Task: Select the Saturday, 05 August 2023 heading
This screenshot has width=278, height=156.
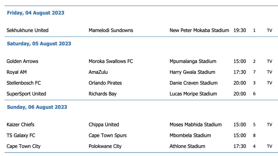Action: coord(39,43)
